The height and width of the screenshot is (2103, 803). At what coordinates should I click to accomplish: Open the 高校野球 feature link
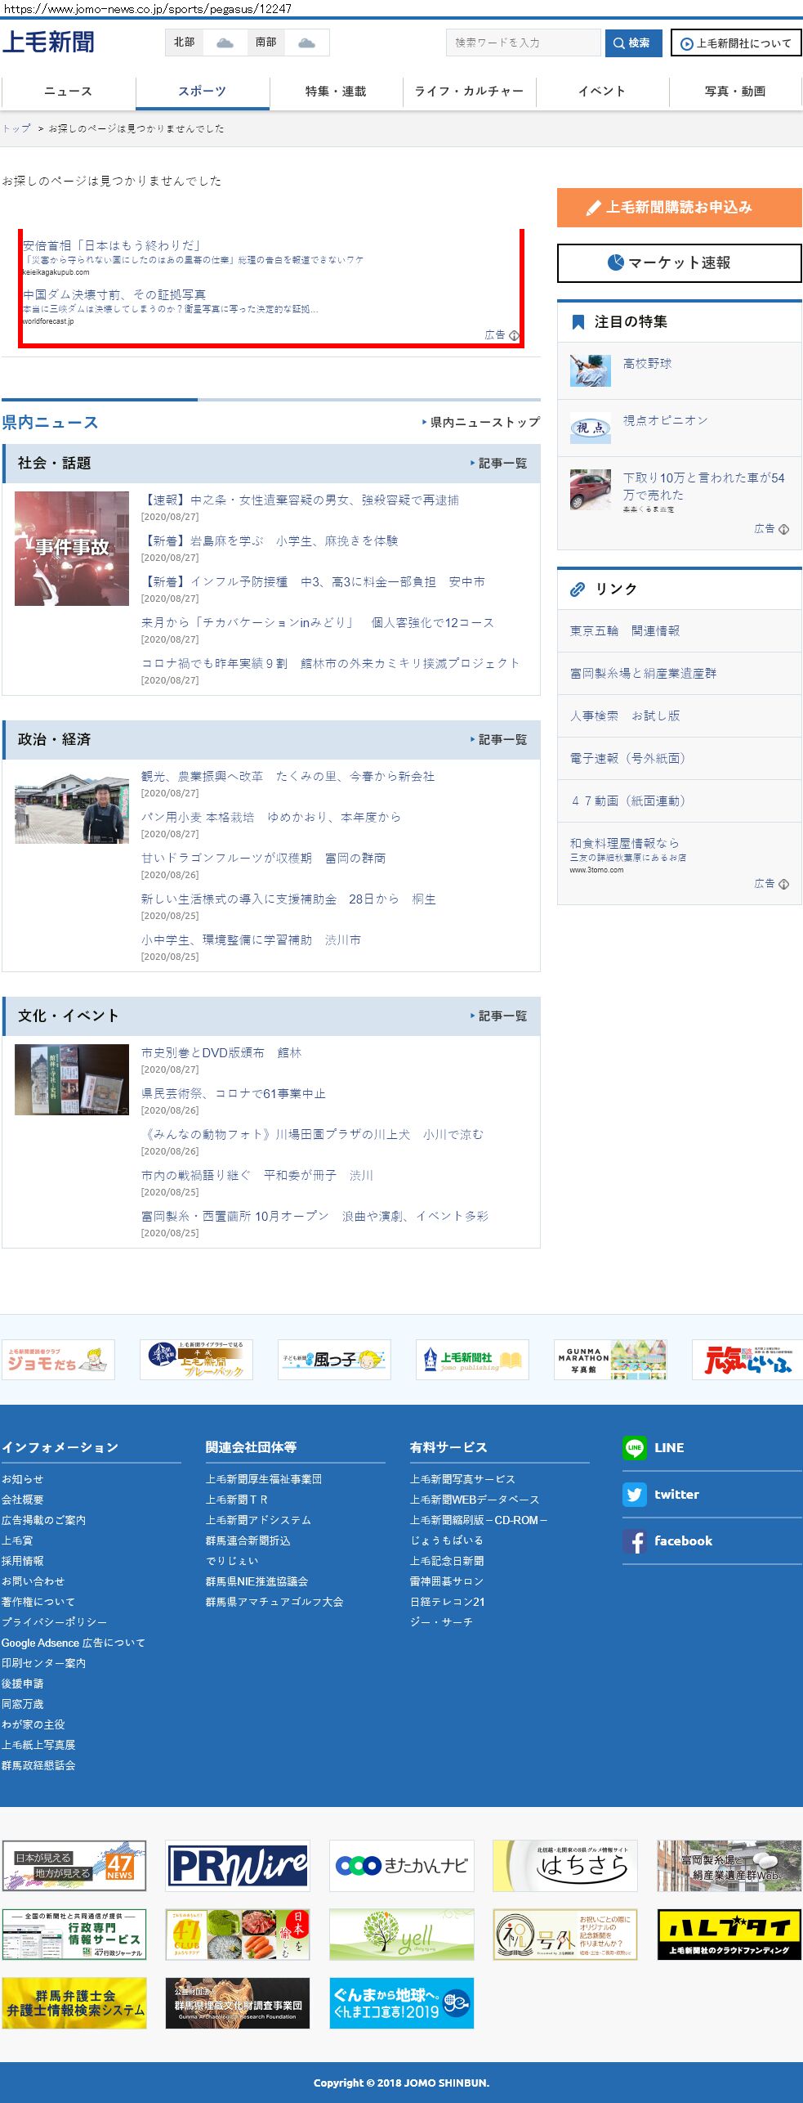(x=647, y=364)
